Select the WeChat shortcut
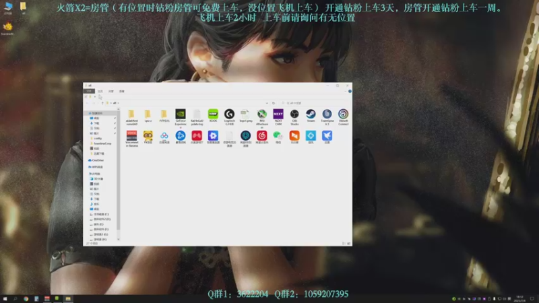 (278, 137)
